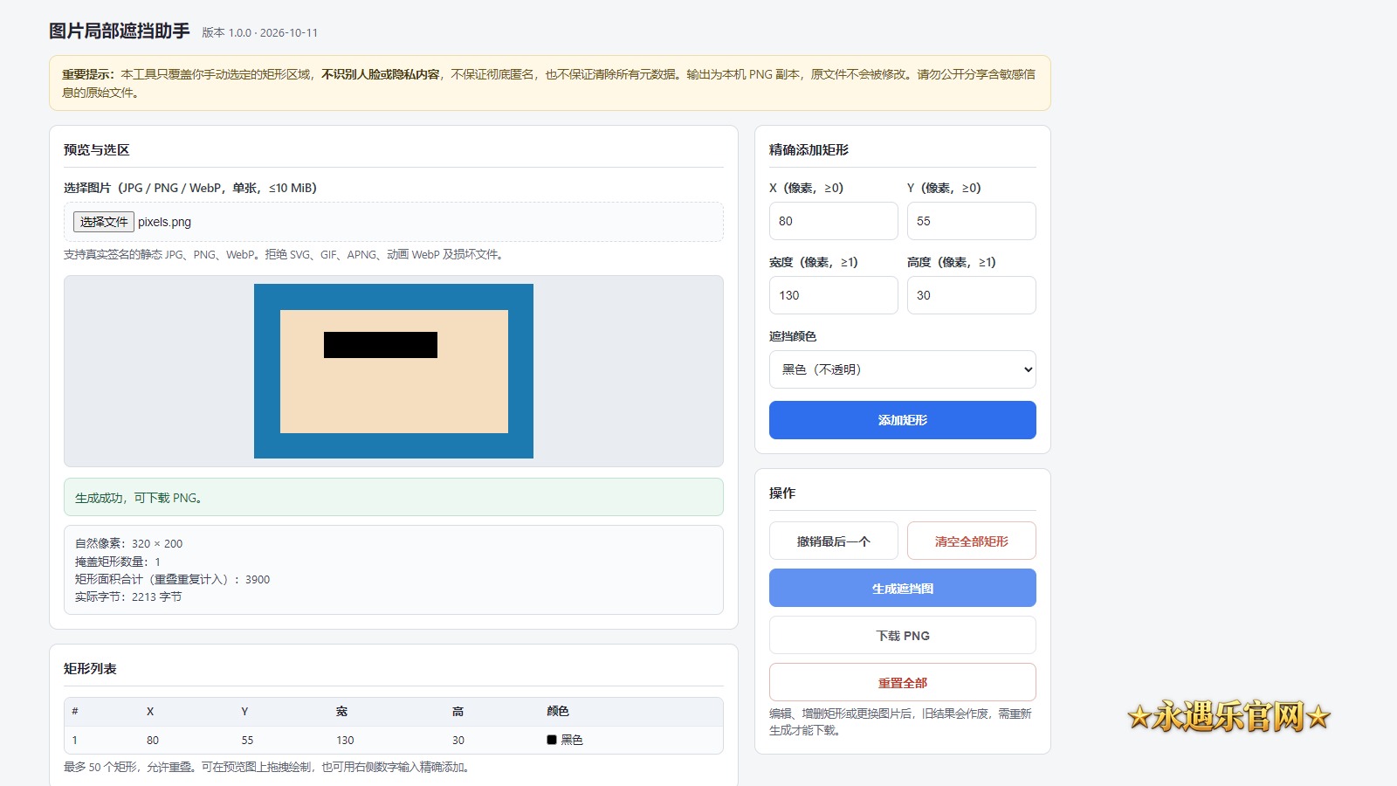The width and height of the screenshot is (1397, 786).
Task: Click the X value 80 in table row 1
Action: pyautogui.click(x=153, y=740)
